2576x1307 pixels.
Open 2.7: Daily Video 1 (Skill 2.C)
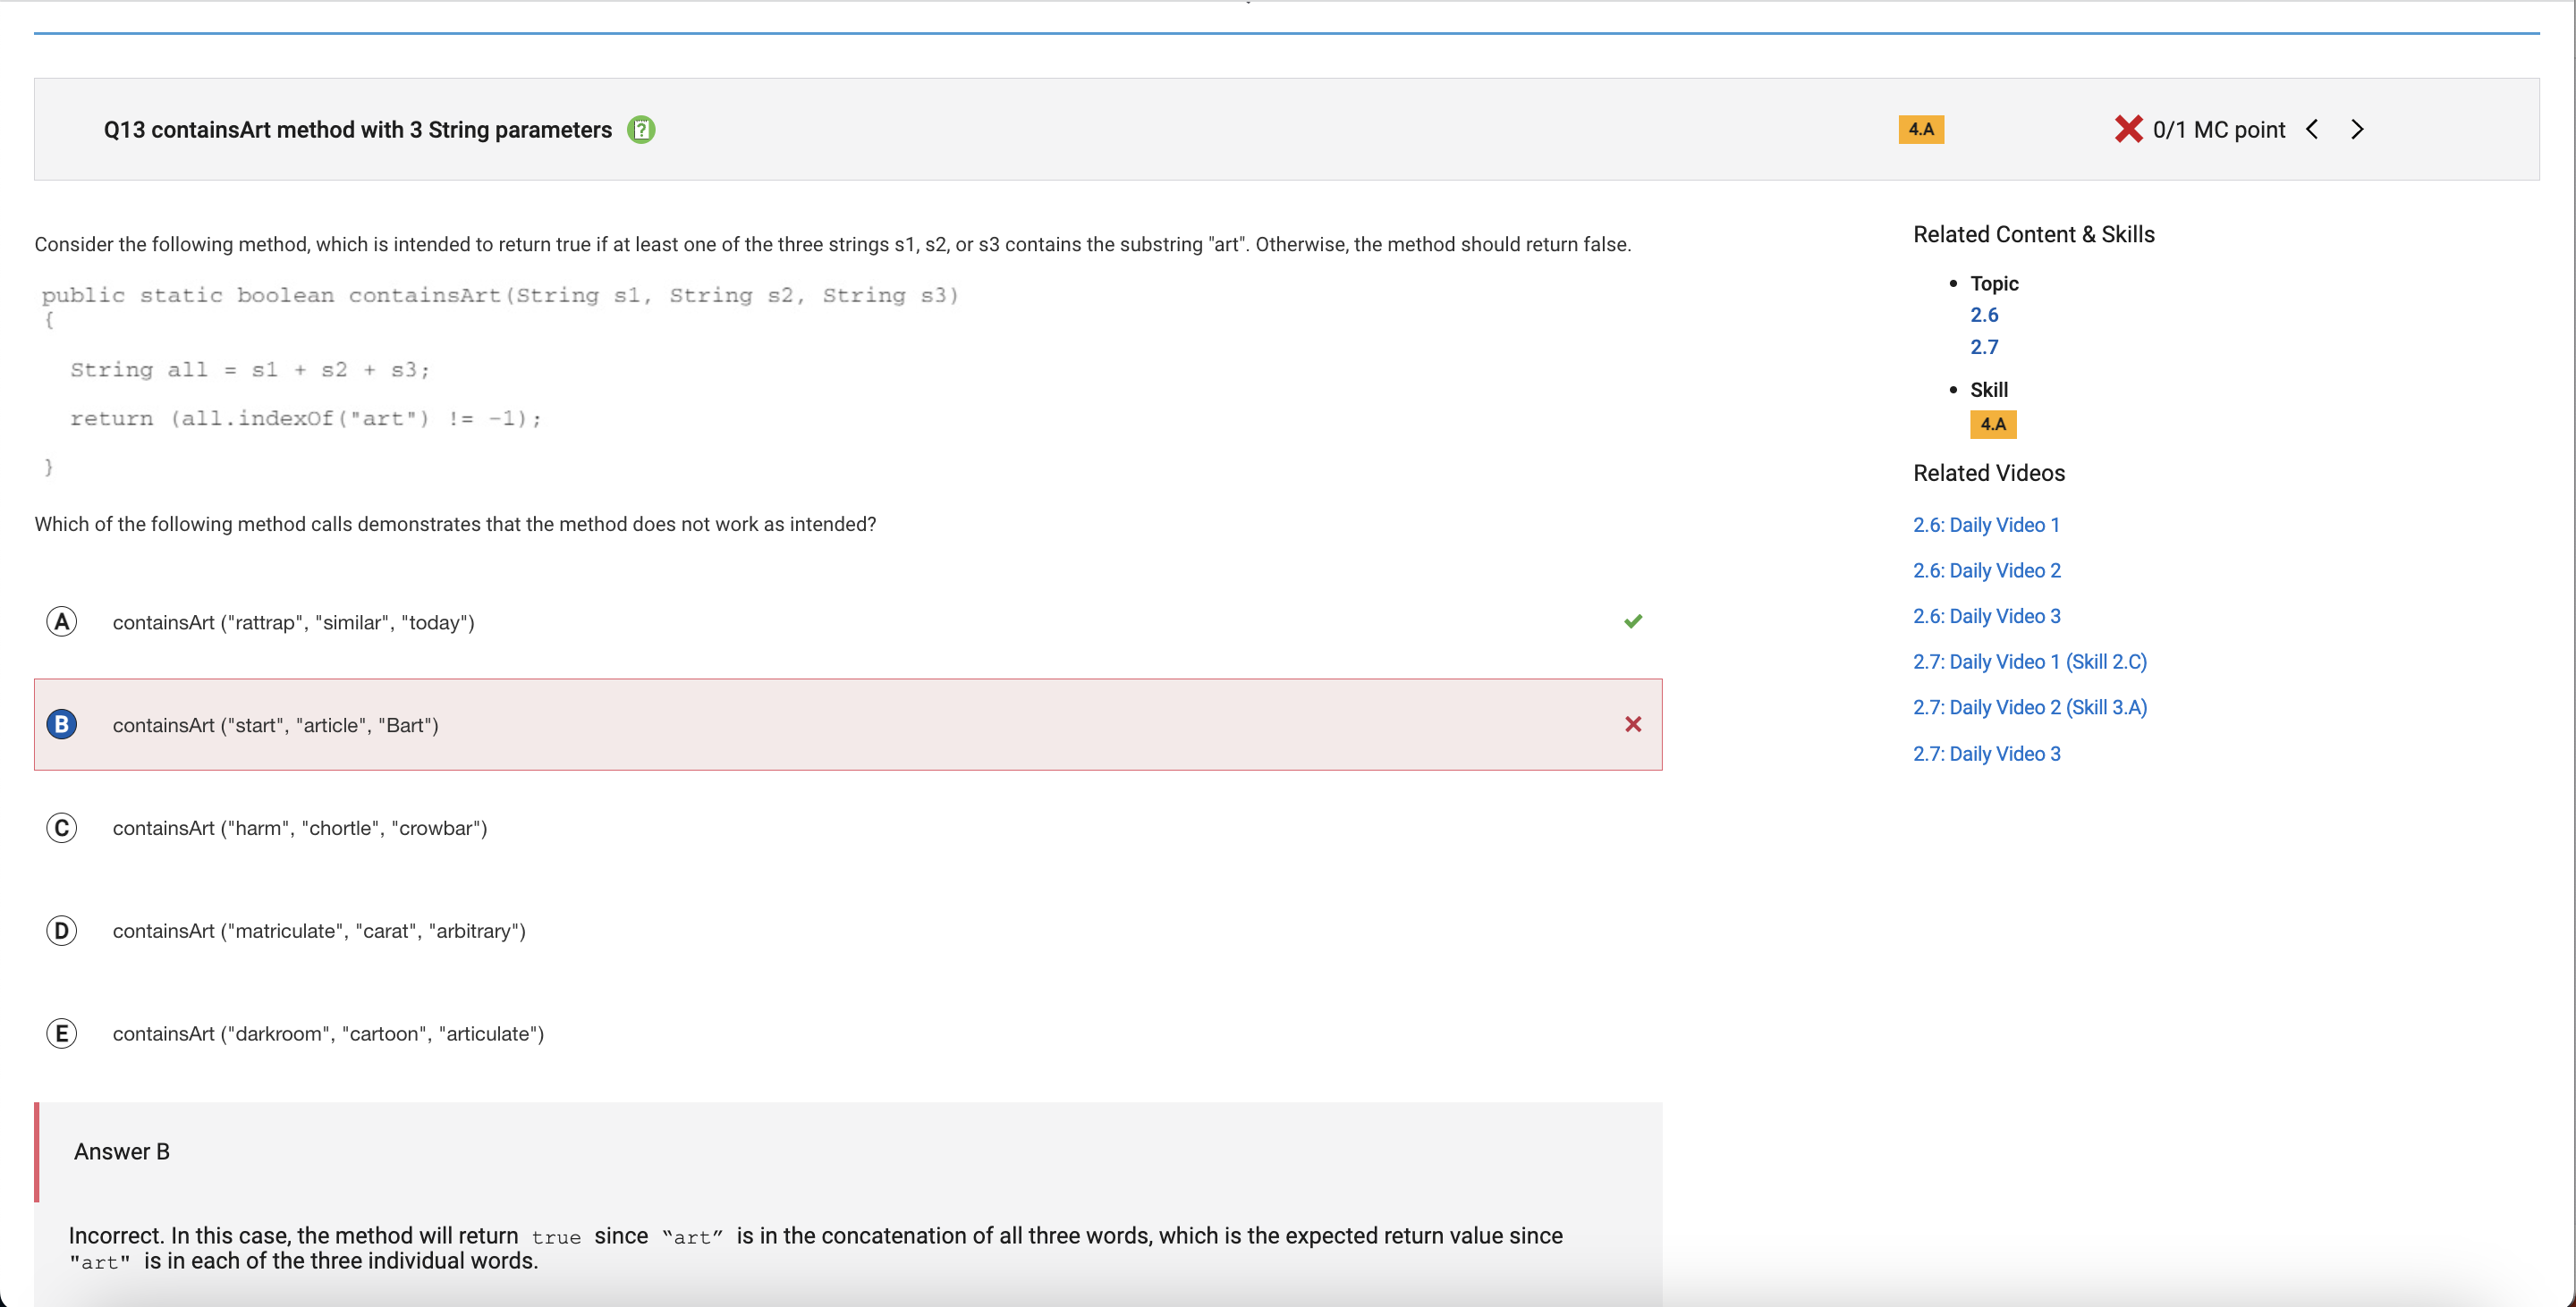2030,662
